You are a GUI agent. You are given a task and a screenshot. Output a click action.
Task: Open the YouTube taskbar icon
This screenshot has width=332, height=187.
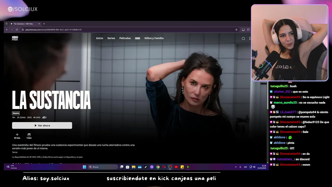coord(176,167)
